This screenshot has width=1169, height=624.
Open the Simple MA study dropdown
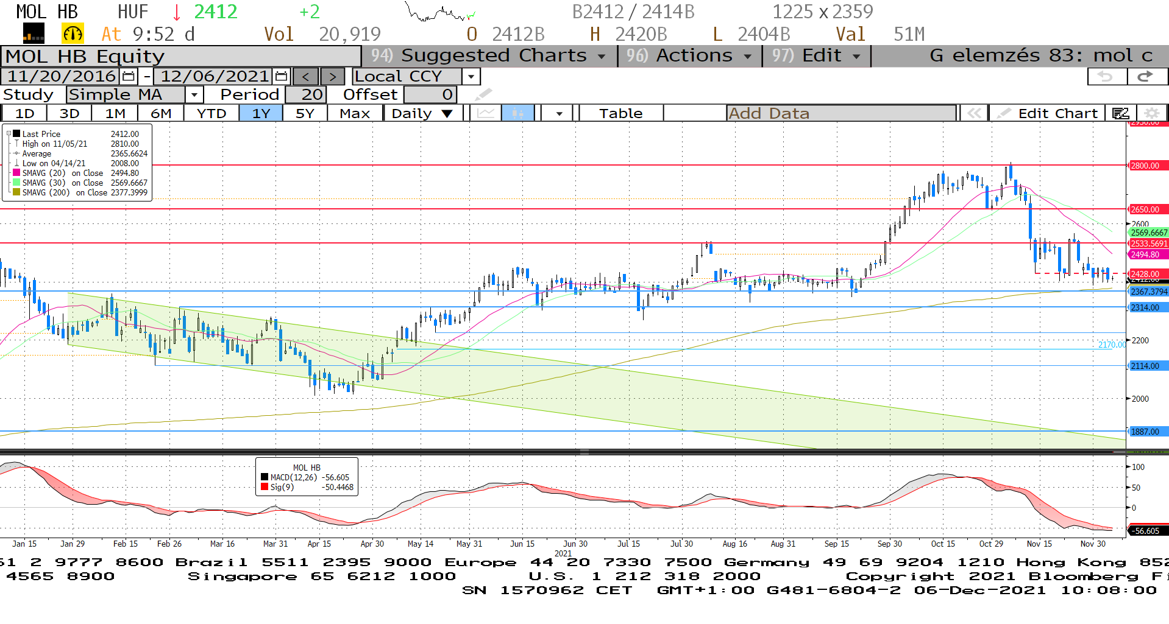[x=194, y=95]
